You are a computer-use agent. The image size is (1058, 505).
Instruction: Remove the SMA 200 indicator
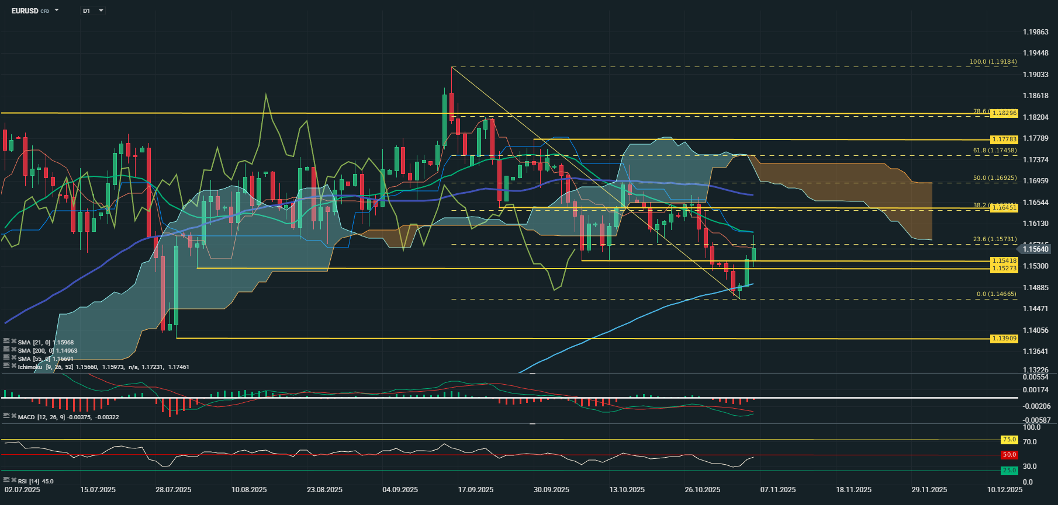13,349
